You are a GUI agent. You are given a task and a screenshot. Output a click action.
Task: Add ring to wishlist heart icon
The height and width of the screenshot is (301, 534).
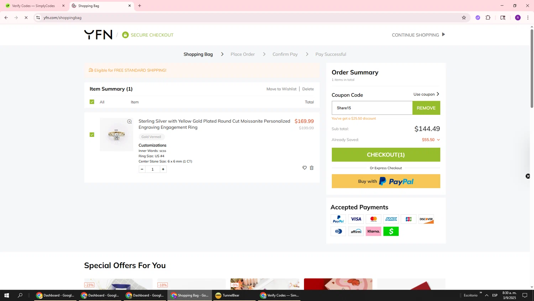pyautogui.click(x=304, y=168)
